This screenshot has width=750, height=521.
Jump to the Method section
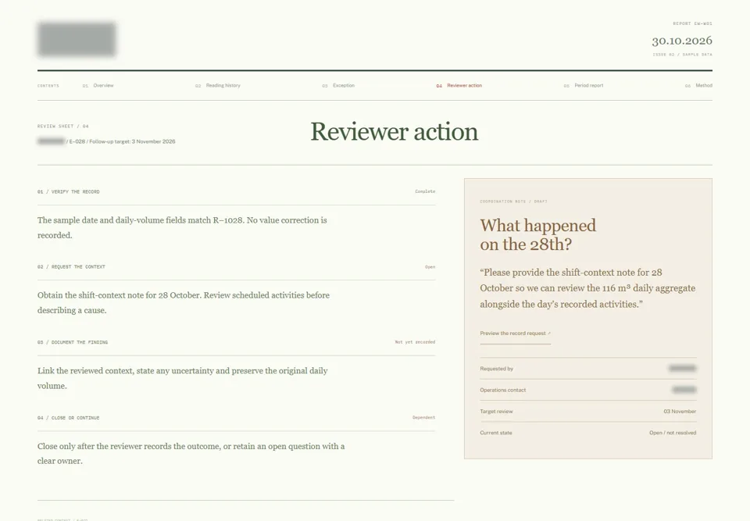[698, 86]
